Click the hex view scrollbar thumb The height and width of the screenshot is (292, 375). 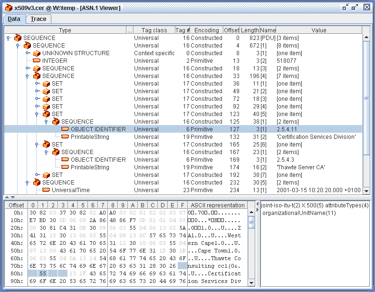click(251, 222)
